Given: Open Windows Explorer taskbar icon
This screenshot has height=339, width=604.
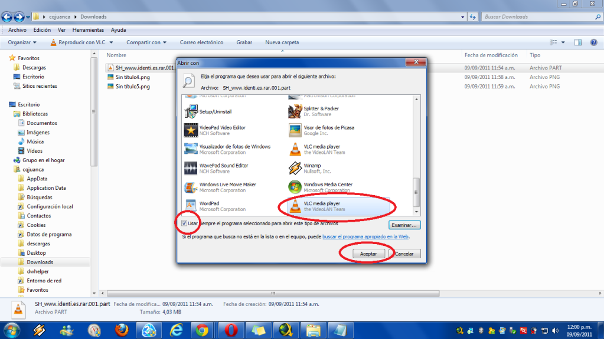Looking at the screenshot, I should coord(313,330).
